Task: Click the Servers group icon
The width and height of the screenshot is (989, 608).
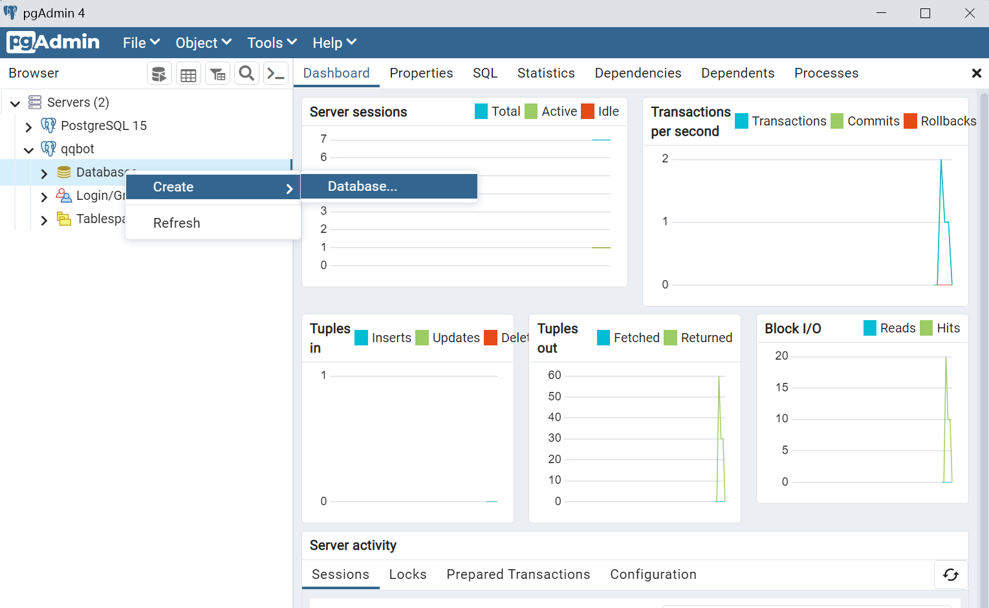Action: click(x=35, y=102)
